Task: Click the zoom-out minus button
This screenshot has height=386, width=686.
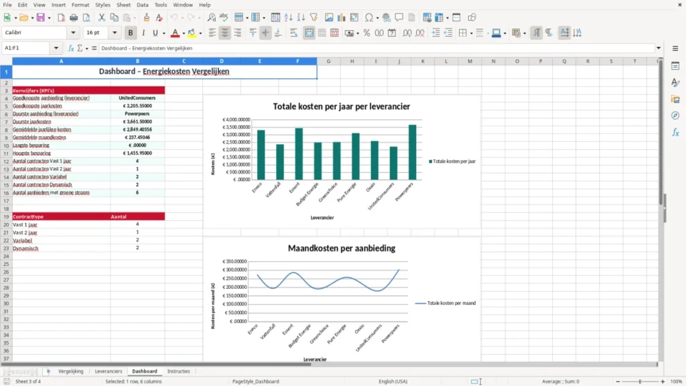Action: [x=618, y=381]
